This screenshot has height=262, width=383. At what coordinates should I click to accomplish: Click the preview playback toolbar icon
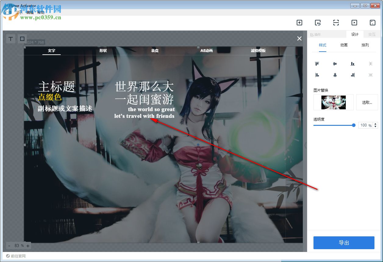point(354,23)
